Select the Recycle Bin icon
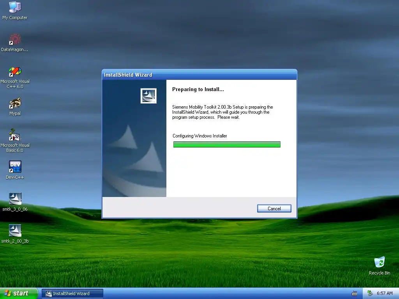 380,266
